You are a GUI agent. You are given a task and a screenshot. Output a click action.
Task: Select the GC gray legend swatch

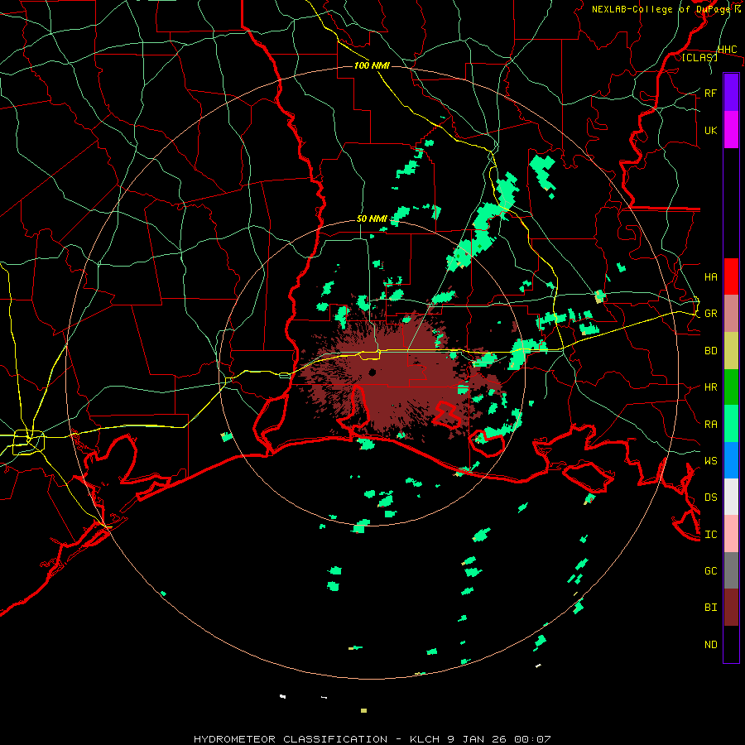pos(731,570)
